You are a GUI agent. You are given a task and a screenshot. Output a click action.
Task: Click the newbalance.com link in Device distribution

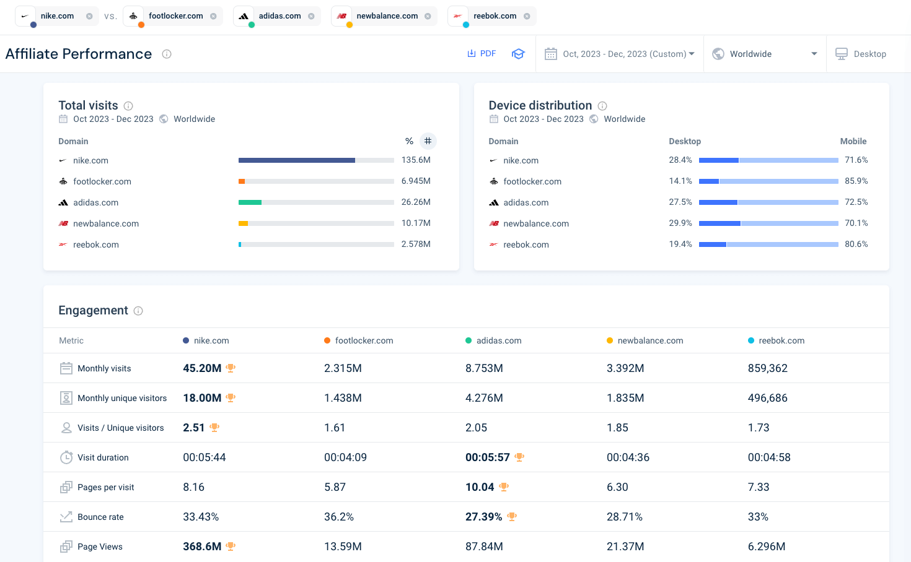(x=536, y=223)
